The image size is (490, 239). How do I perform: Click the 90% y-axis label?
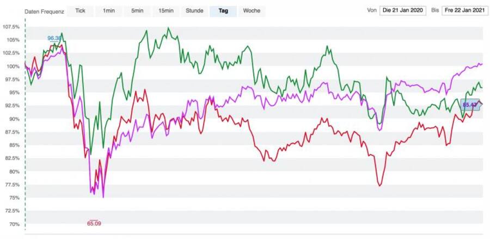pyautogui.click(x=14, y=119)
